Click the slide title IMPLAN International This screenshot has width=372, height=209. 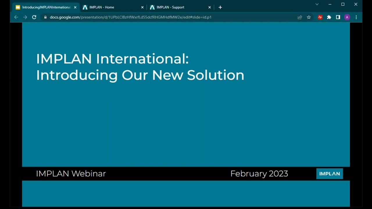click(x=112, y=59)
